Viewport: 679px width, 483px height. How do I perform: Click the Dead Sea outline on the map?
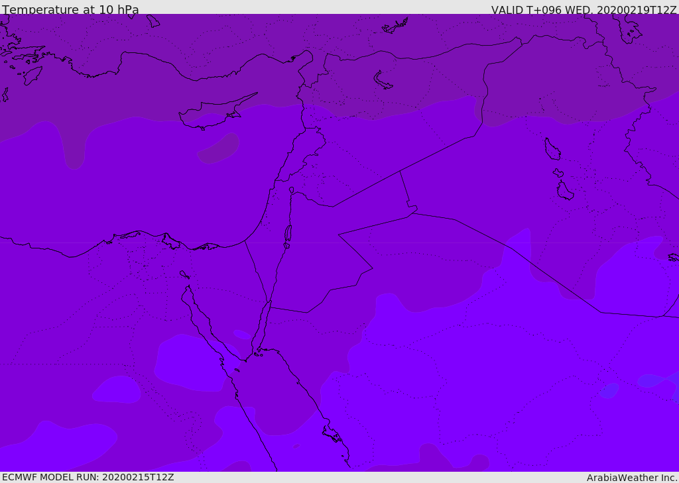[288, 236]
